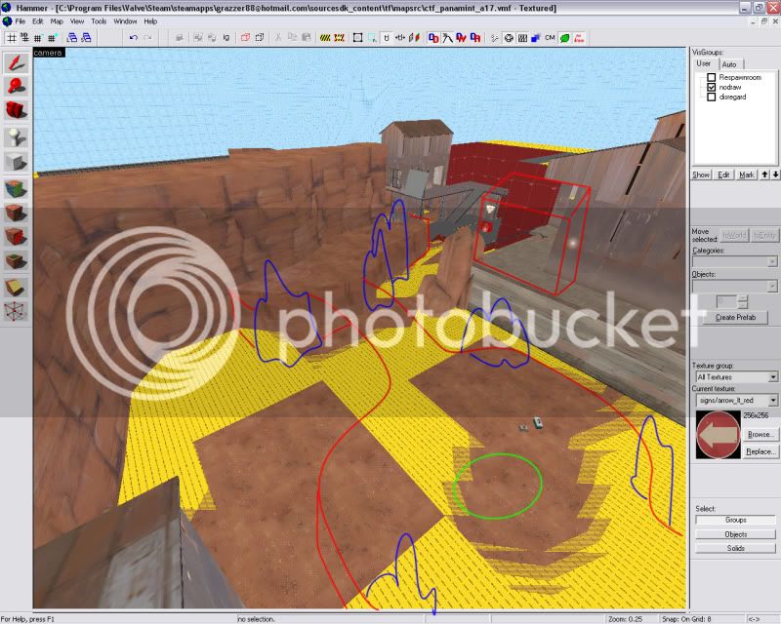The height and width of the screenshot is (624, 781).
Task: Click the 'CM' toolbar icon
Action: pyautogui.click(x=550, y=38)
